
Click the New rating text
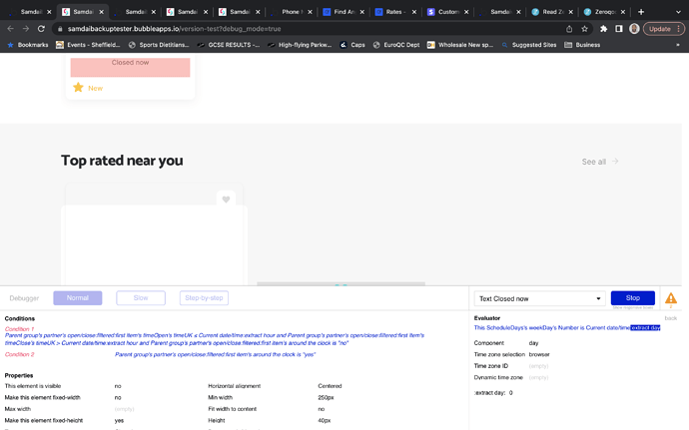[x=95, y=88]
